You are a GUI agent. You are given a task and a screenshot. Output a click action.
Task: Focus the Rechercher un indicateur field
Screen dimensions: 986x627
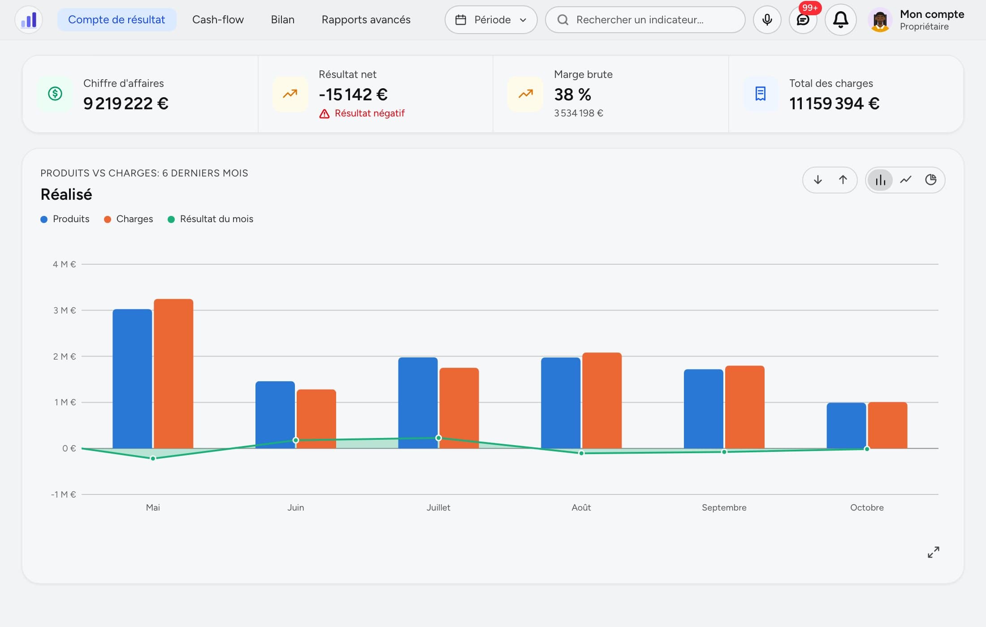click(x=645, y=20)
